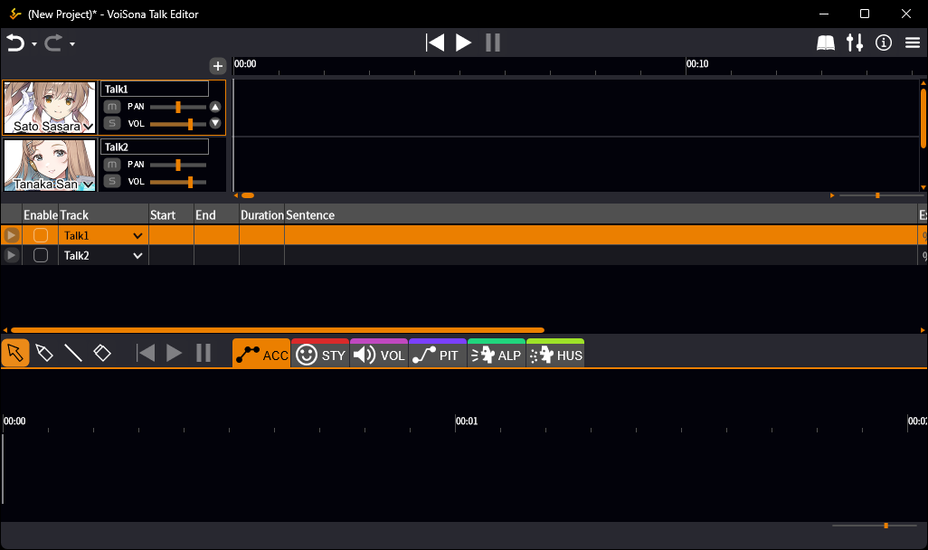Open the Sato Sasara voice dropdown

click(88, 126)
